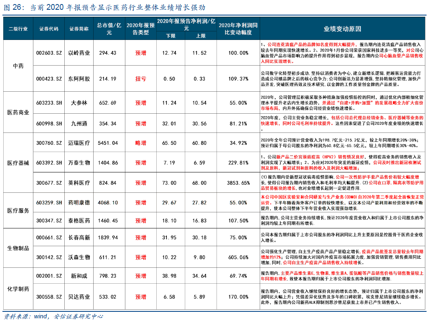Select stock code 603233.SH

pyautogui.click(x=49, y=103)
